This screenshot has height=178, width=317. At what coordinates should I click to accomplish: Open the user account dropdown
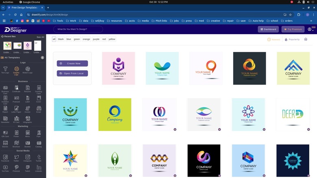(x=310, y=29)
